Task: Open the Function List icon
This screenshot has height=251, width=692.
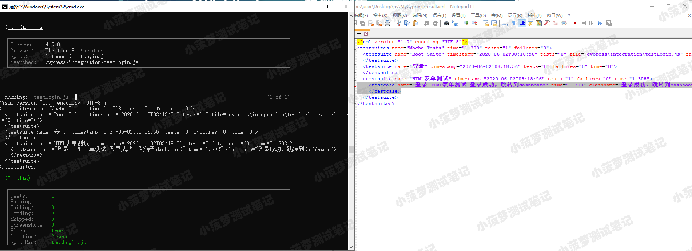Action: 547,23
